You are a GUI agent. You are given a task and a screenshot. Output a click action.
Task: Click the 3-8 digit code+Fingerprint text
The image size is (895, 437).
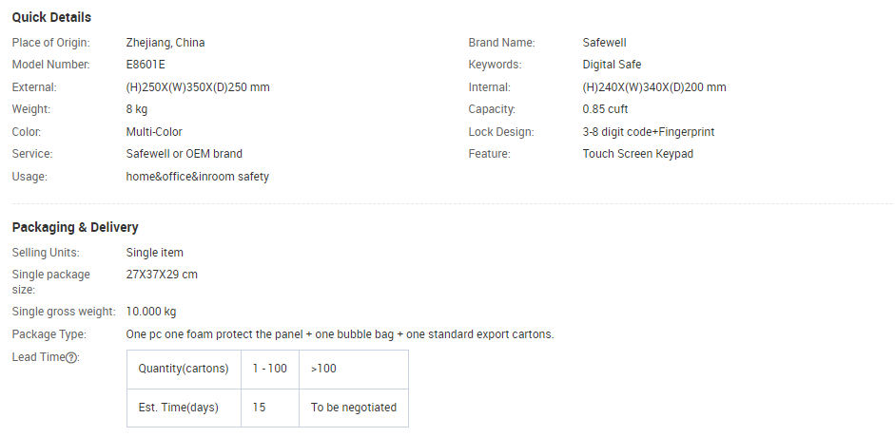[648, 132]
